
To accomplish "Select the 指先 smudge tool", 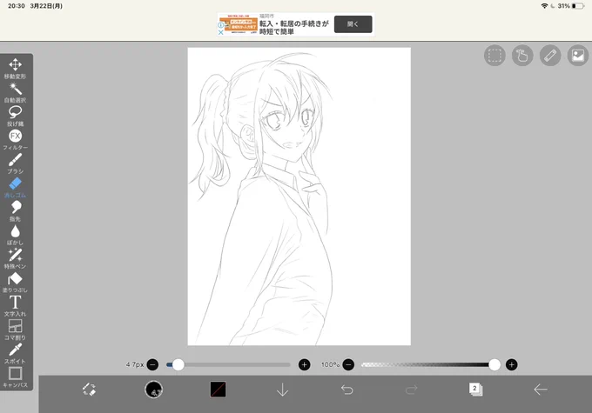I will [x=15, y=211].
